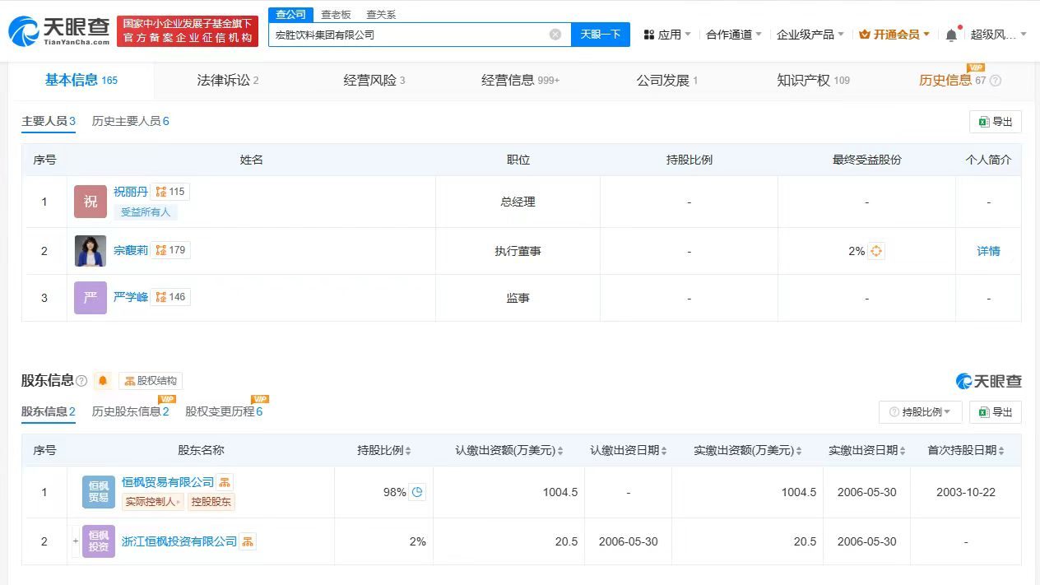Image resolution: width=1040 pixels, height=585 pixels.
Task: Open the 历史股东信息 tab
Action: coord(129,411)
